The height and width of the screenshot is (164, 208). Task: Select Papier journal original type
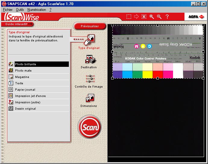tap(42, 89)
